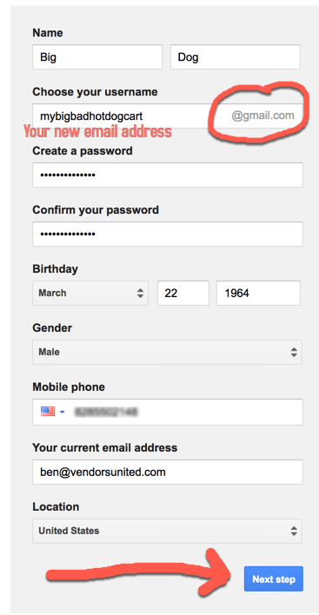Viewport: 319px width, 615px height.
Task: Click the Create a password field
Action: tap(168, 175)
